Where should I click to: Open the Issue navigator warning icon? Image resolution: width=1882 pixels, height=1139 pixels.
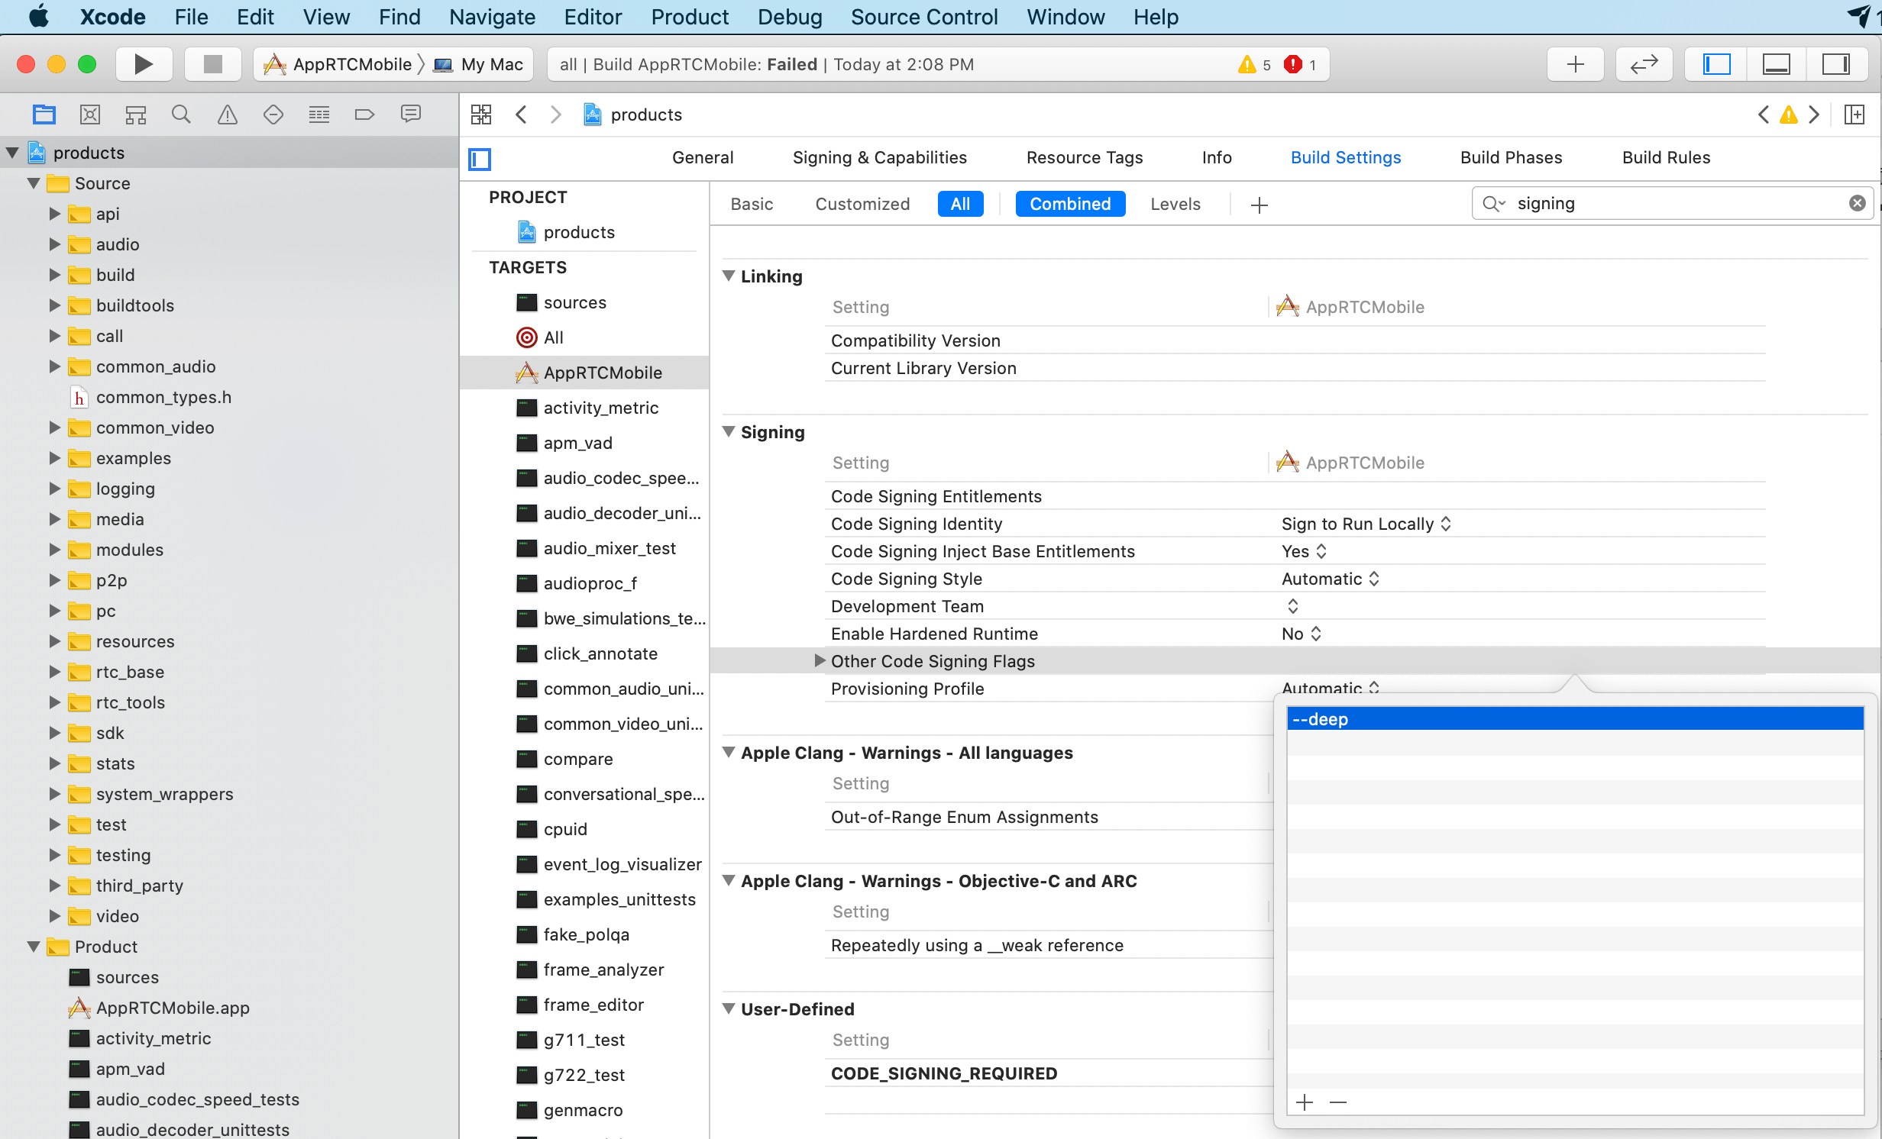pos(227,115)
